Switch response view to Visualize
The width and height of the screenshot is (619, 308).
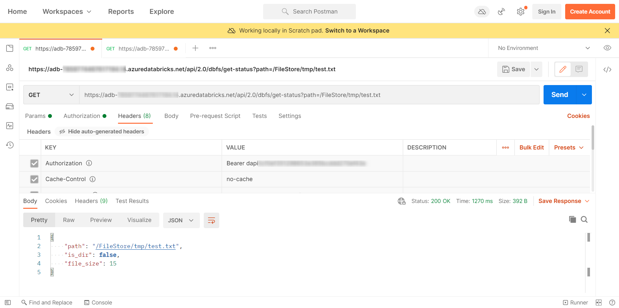point(139,220)
